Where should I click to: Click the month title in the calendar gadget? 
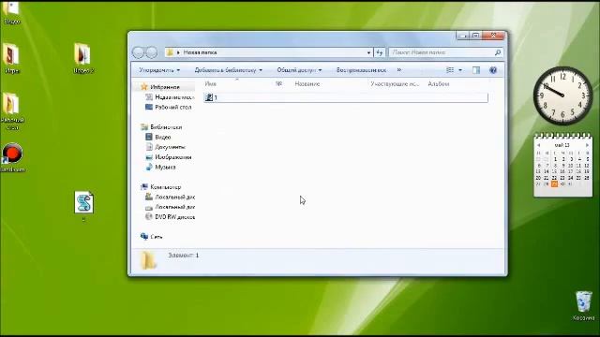pos(562,145)
